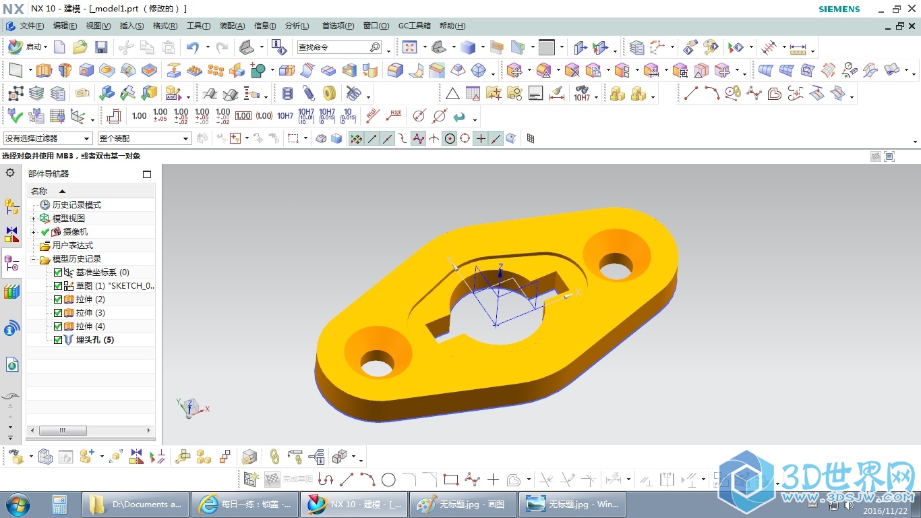Open the 10H7 binoculars tool dropdown arrow
921x518 pixels.
coord(596,97)
